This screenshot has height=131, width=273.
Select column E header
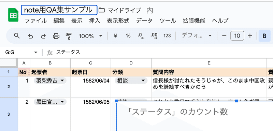pos(209,63)
